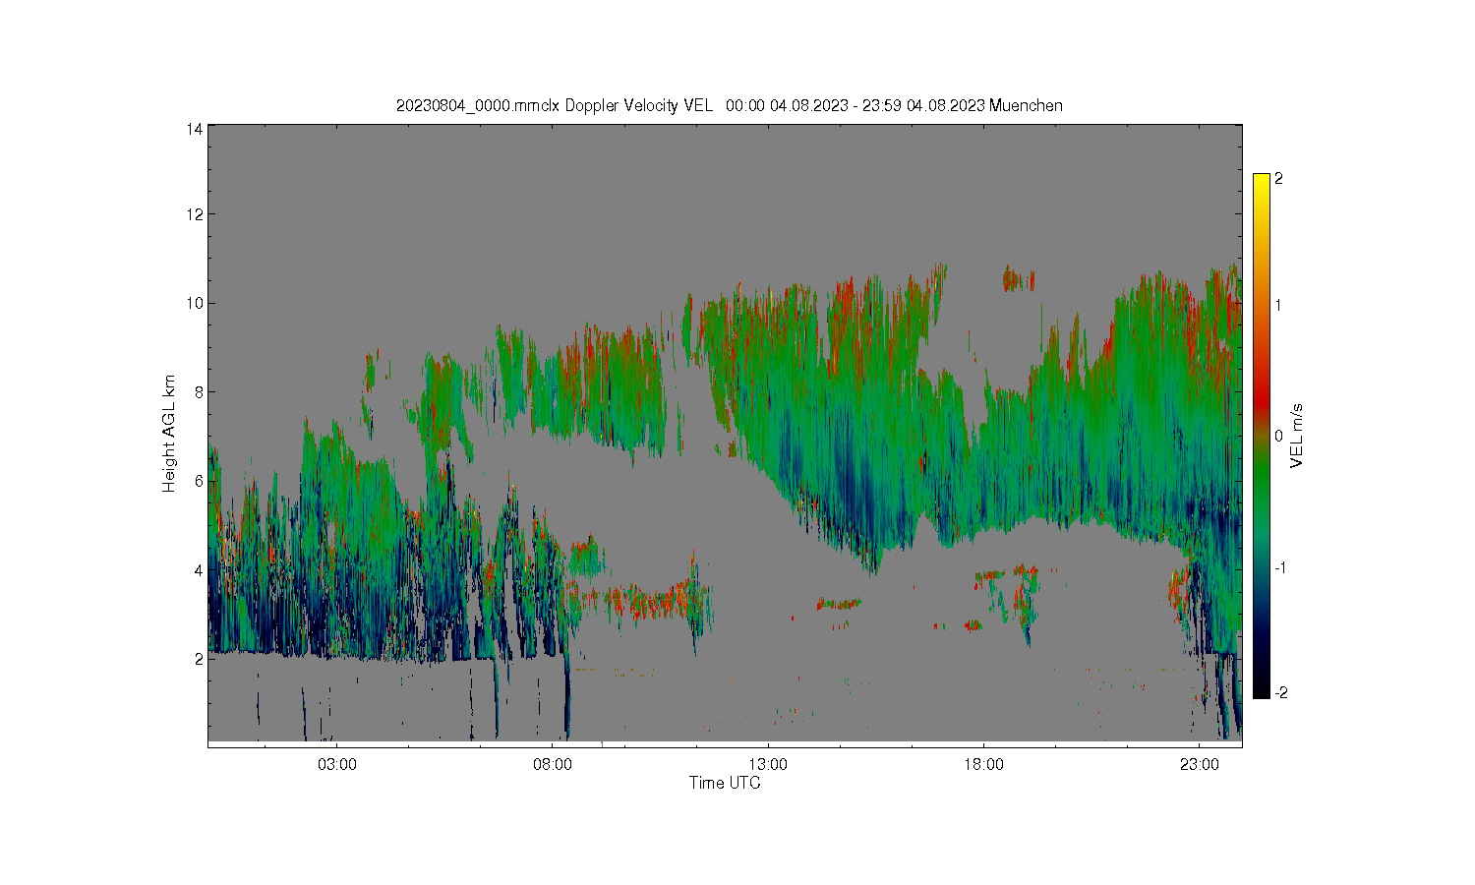
Task: Click the colorbar value 1
Action: [1278, 305]
